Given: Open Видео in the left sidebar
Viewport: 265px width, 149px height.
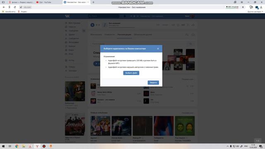Looking at the screenshot, I should point(70,50).
